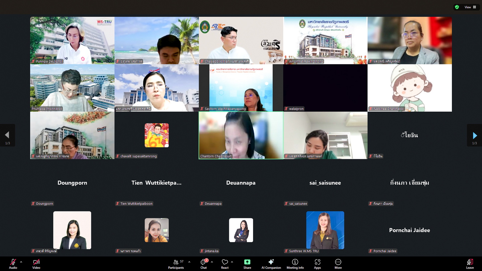482x271 pixels.
Task: Select Chantorn Chaiprasurt's video tile
Action: coord(241,135)
